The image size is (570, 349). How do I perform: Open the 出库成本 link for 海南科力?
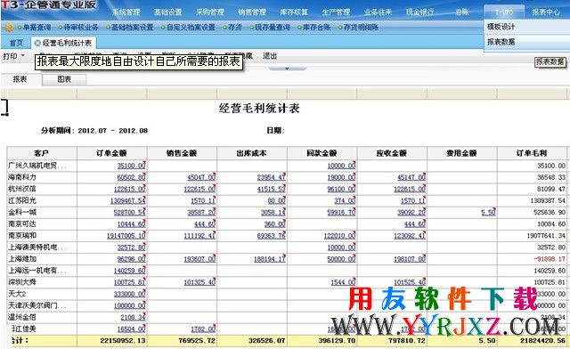click(x=271, y=177)
